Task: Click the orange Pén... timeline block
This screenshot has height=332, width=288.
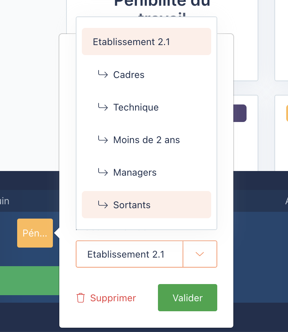Action: [x=35, y=233]
